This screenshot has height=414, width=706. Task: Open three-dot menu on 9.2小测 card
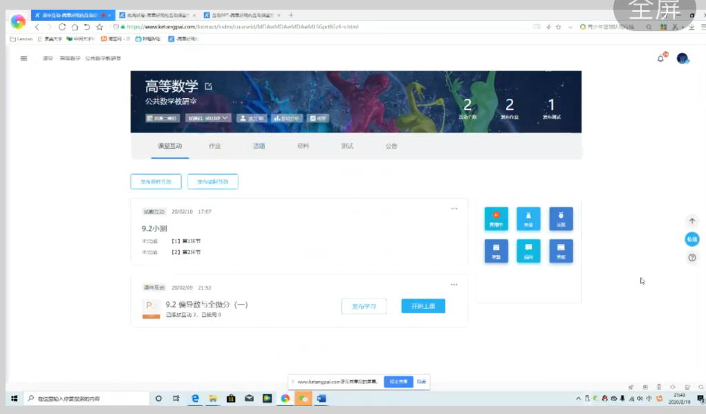point(454,208)
